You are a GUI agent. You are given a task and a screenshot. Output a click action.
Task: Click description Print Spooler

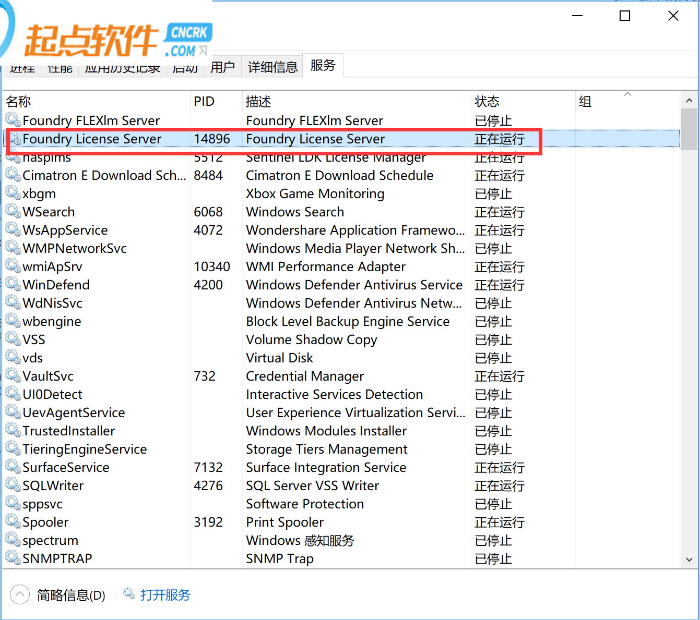coord(285,522)
